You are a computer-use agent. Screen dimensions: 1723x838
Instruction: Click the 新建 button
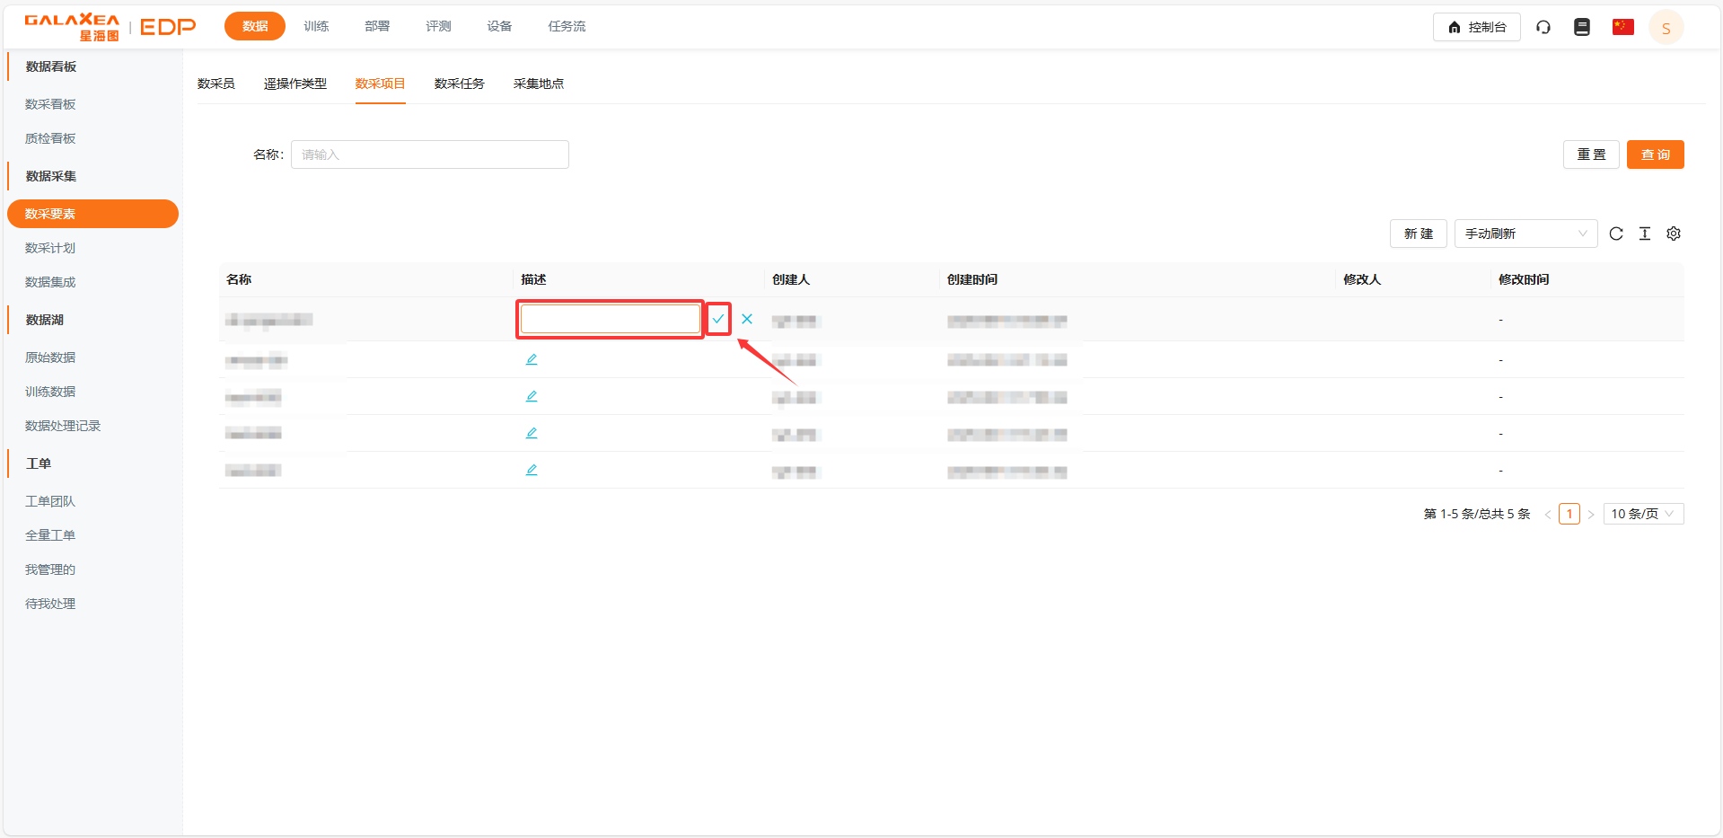1418,234
